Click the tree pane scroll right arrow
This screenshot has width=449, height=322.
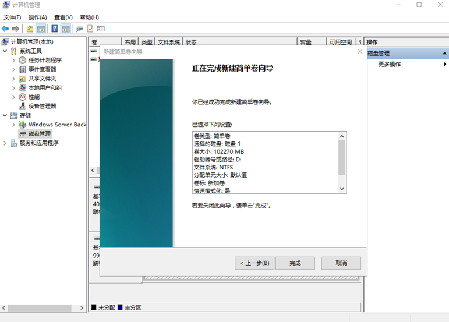pyautogui.click(x=82, y=308)
